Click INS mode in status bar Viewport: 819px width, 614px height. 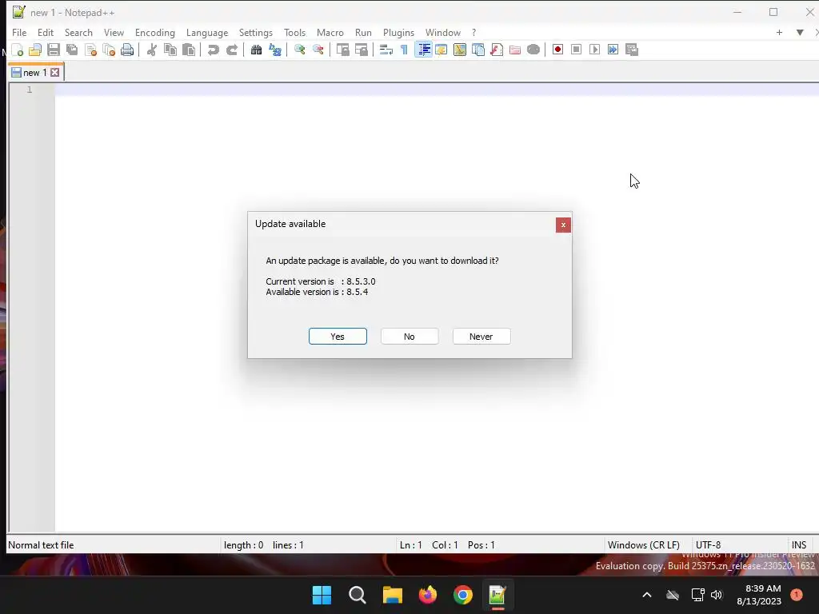click(x=799, y=544)
